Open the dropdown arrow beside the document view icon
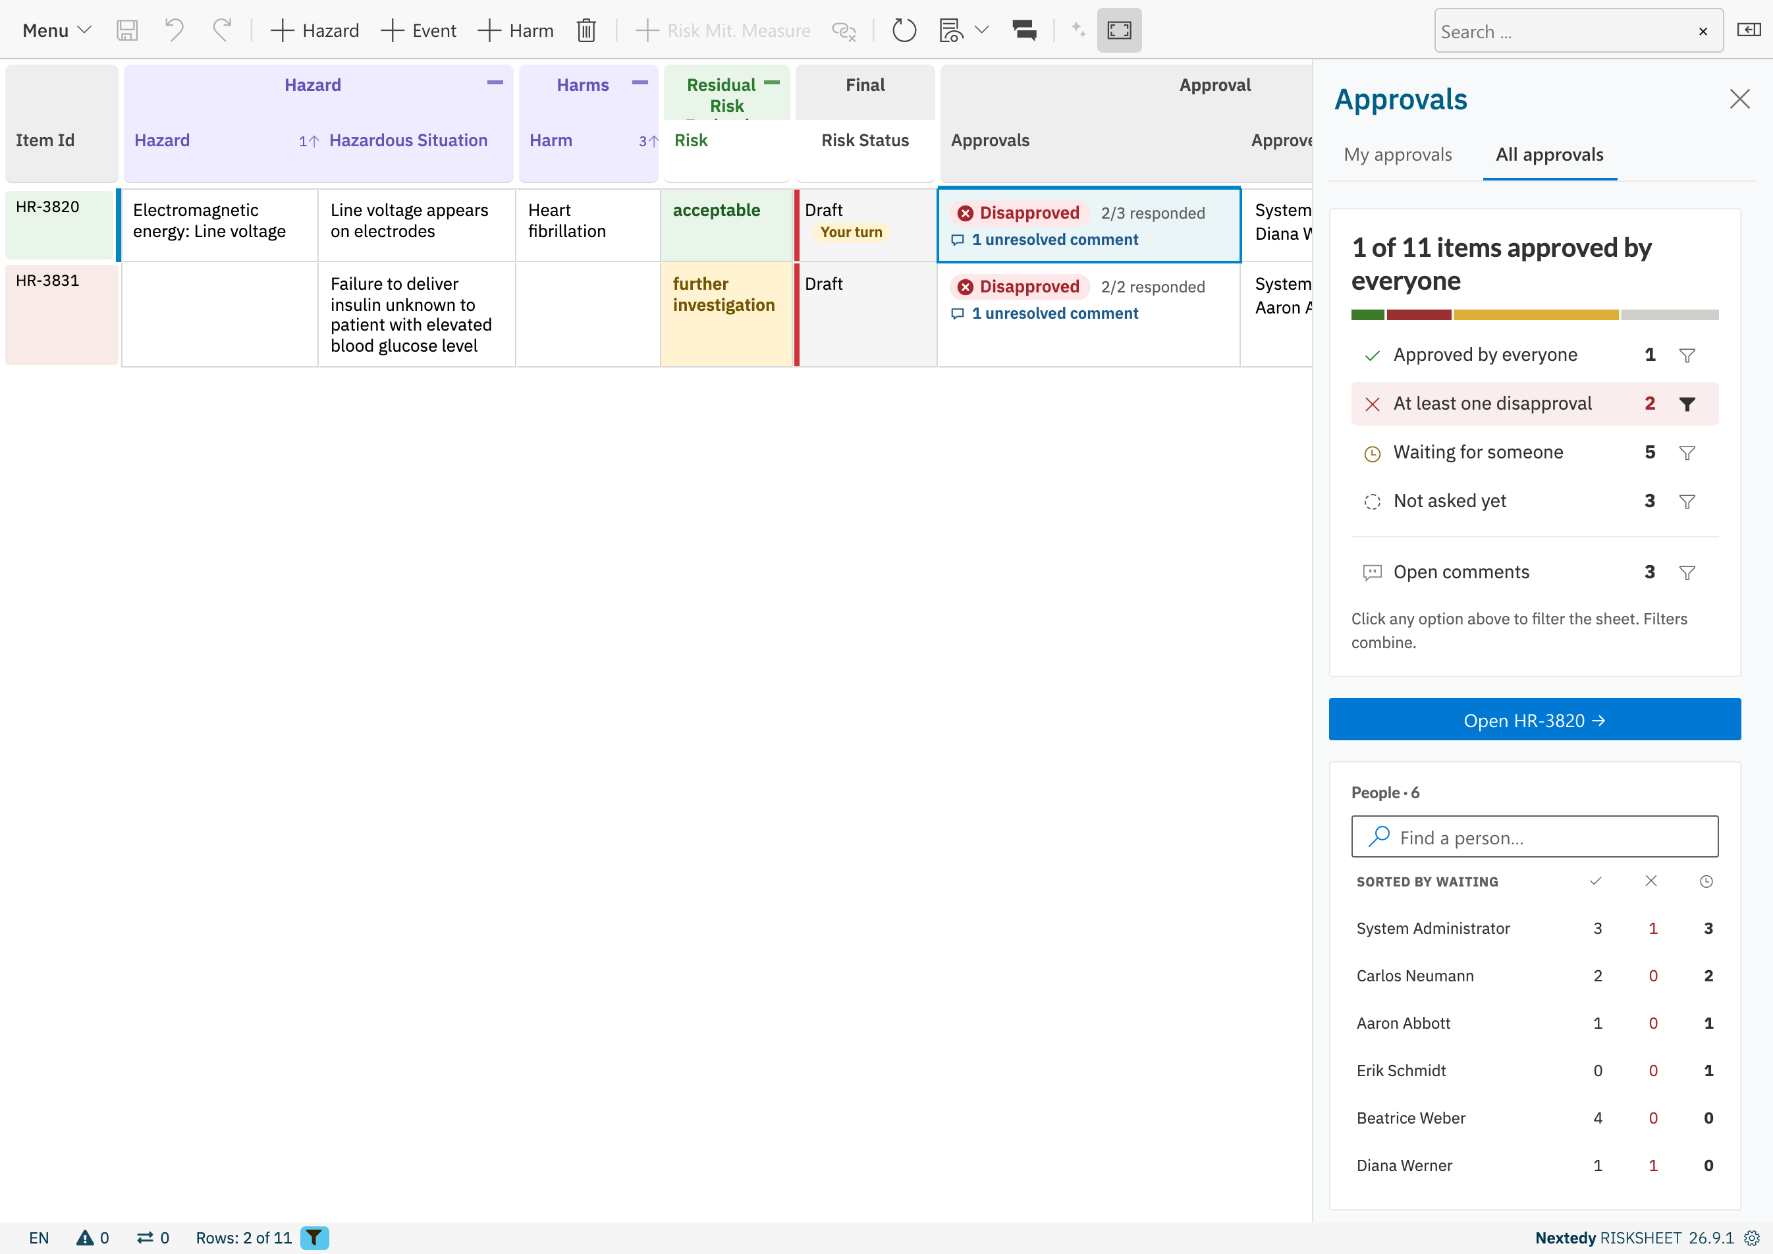This screenshot has height=1254, width=1773. (x=981, y=30)
